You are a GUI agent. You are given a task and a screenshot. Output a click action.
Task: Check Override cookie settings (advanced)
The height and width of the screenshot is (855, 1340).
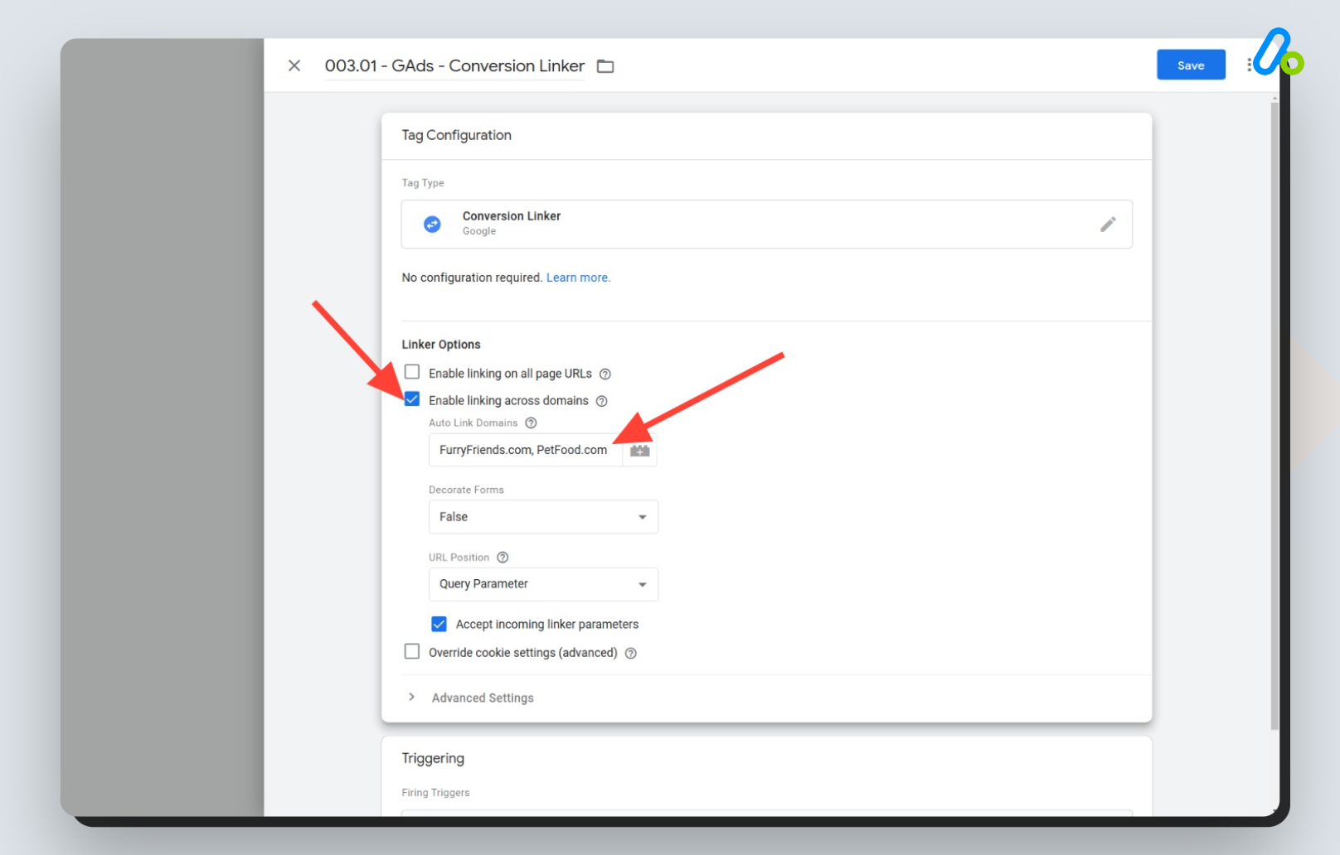click(x=412, y=651)
